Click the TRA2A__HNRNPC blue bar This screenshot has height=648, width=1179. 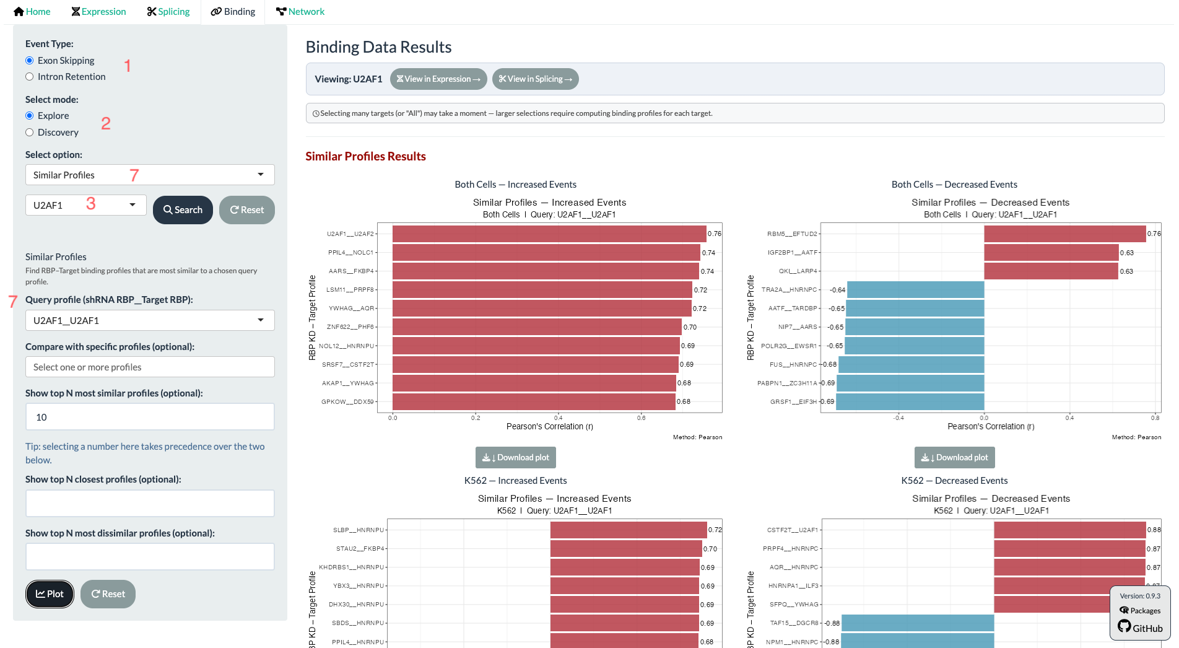pos(916,289)
